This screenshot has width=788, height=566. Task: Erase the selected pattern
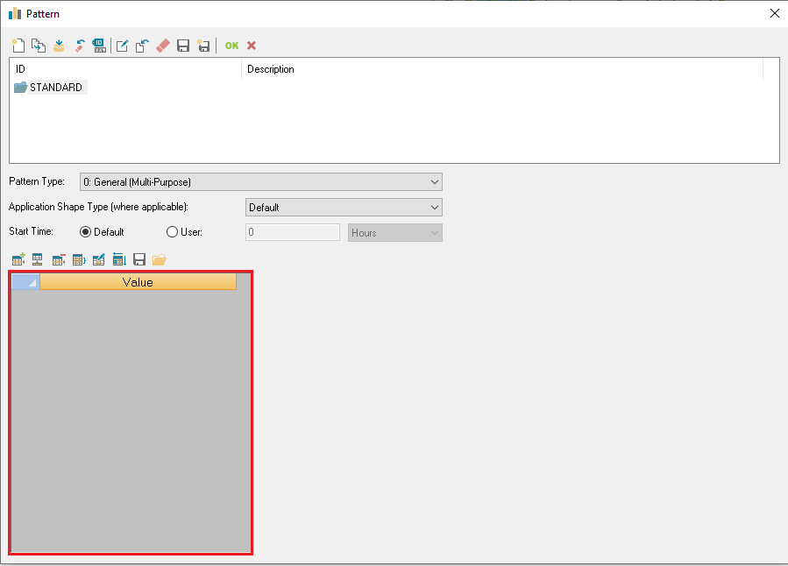click(x=163, y=45)
